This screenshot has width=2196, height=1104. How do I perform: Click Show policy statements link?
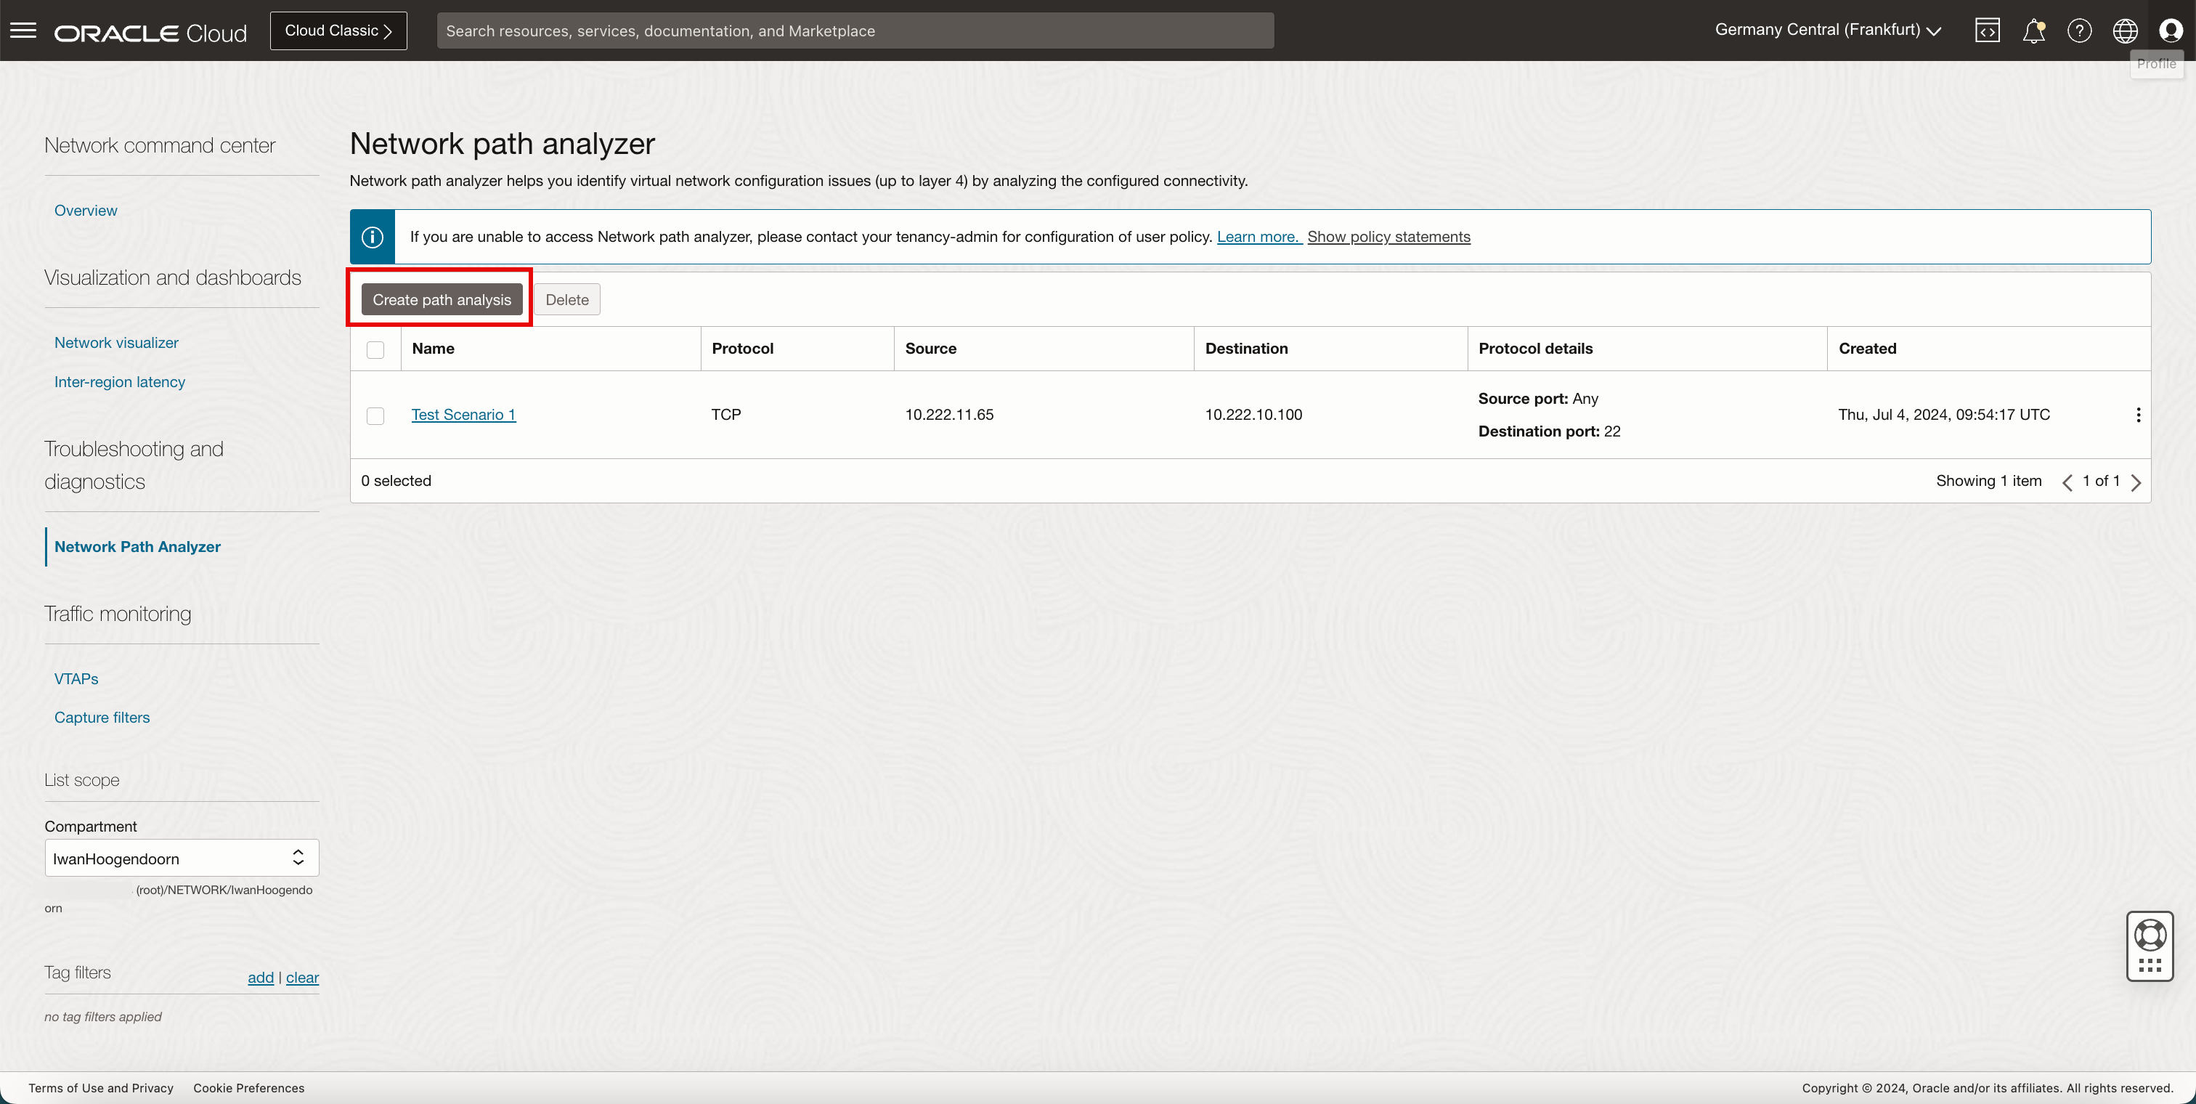pyautogui.click(x=1388, y=237)
